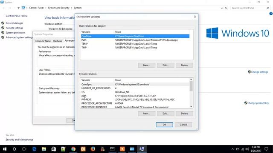Select the ComSpec system variable
The image size is (273, 153).
(x=135, y=85)
